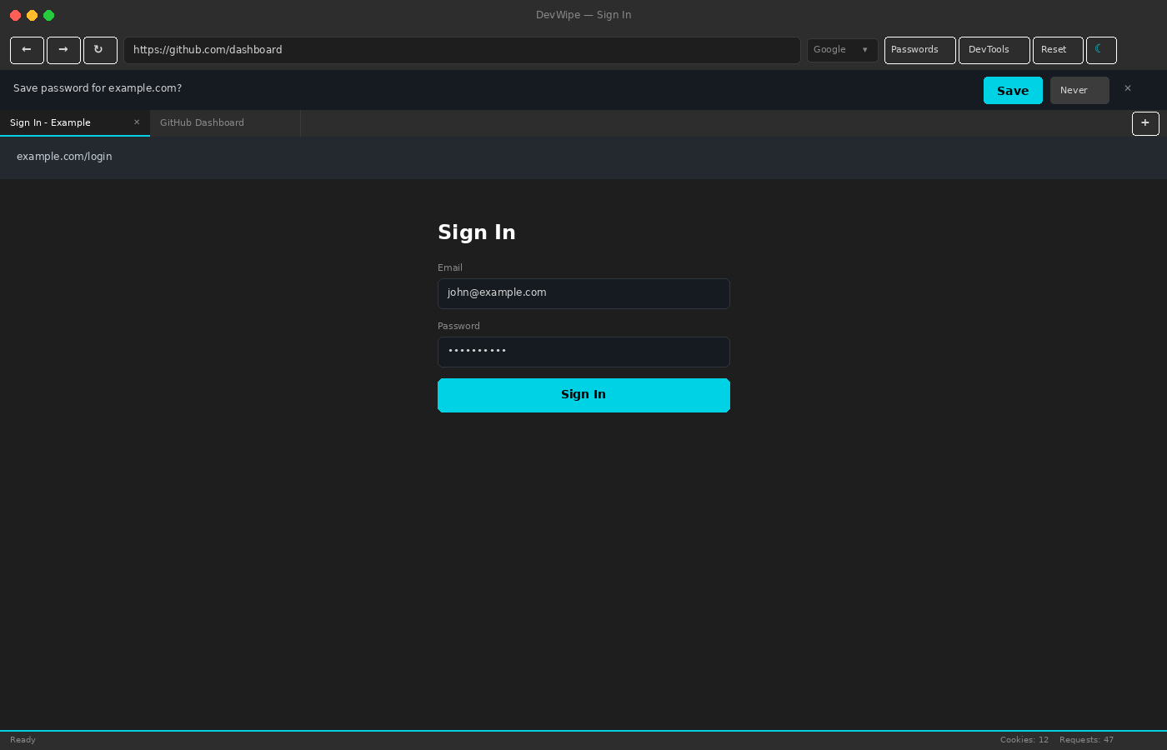The height and width of the screenshot is (750, 1167).
Task: Choose Never for saving this password
Action: click(x=1079, y=90)
